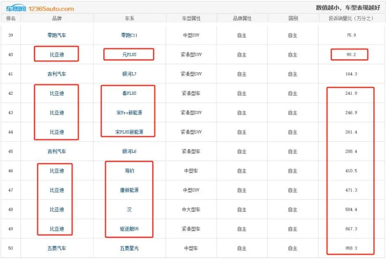
Task: Click the 排名 column header
Action: [11, 18]
